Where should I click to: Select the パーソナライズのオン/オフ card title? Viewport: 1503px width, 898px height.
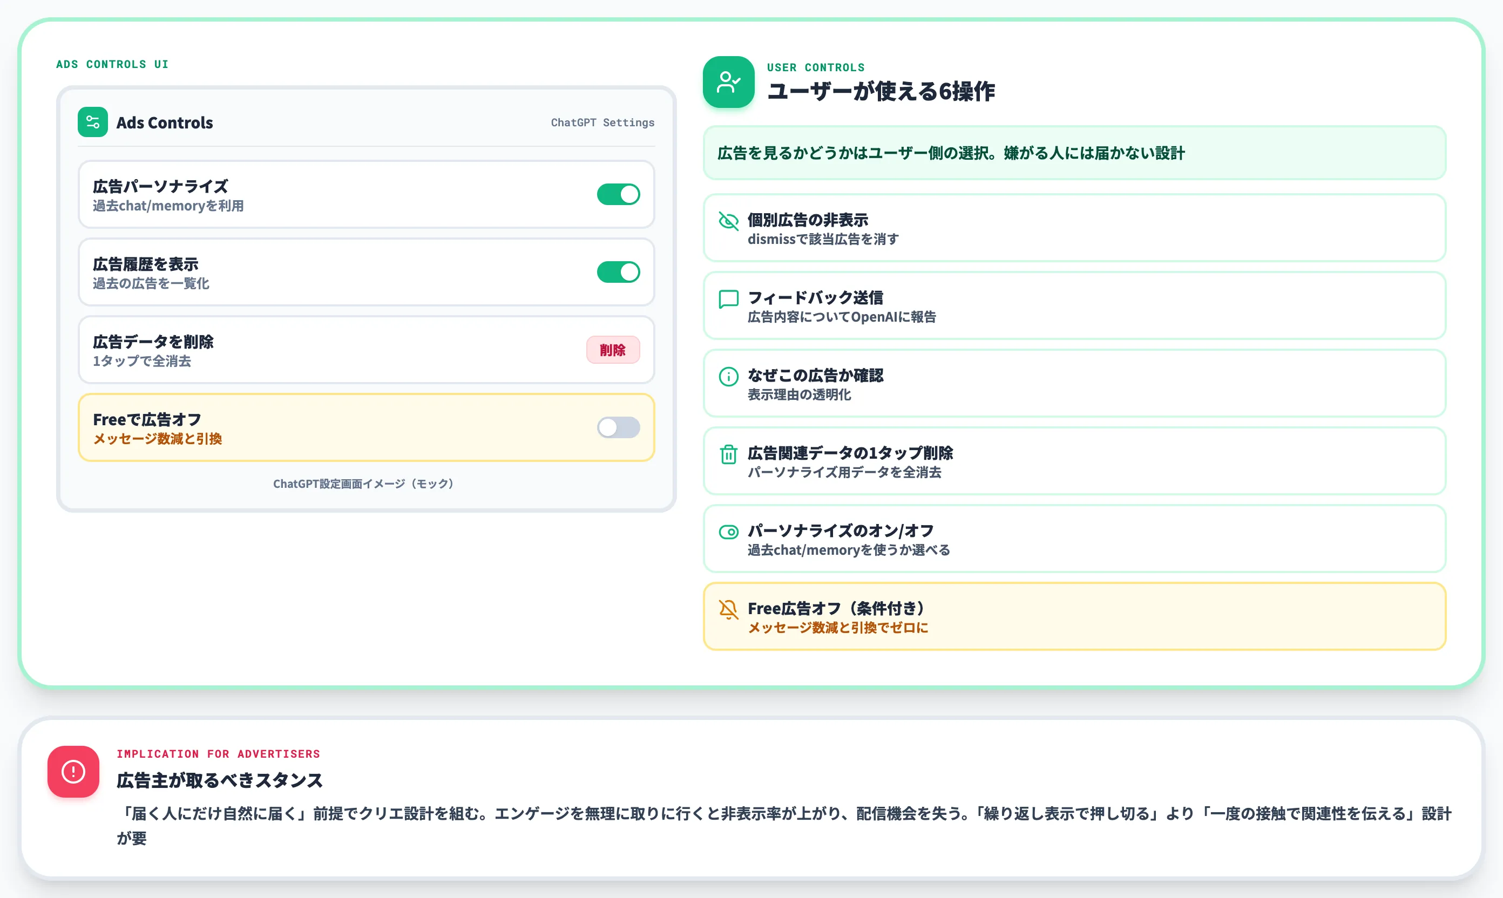pos(841,530)
